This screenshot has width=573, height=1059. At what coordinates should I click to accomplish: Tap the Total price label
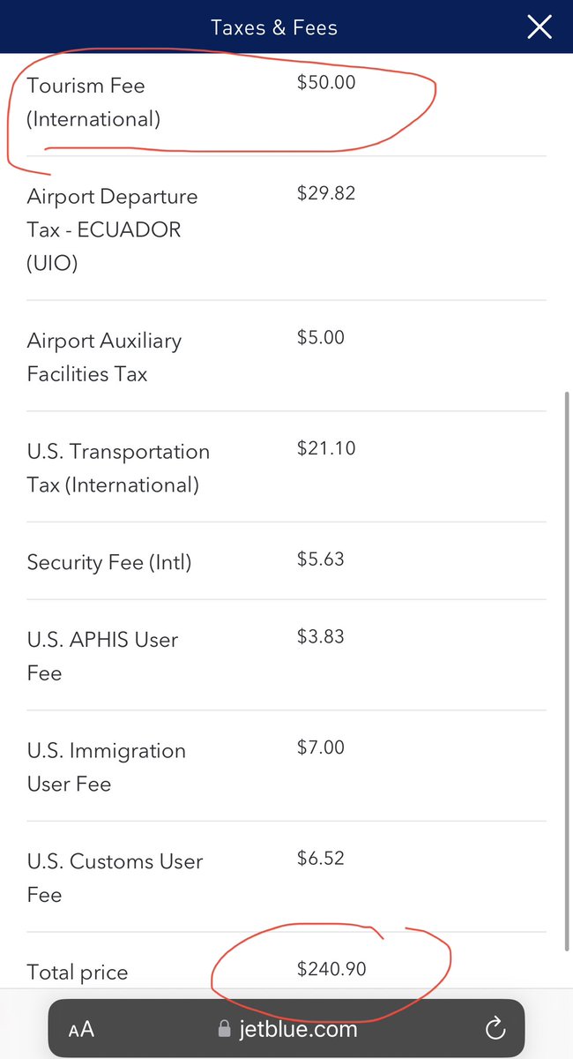pos(78,973)
